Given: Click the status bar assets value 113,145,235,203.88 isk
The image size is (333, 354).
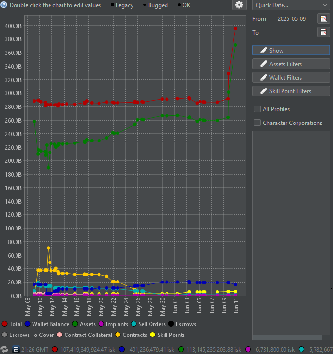Looking at the screenshot, I should point(214,350).
